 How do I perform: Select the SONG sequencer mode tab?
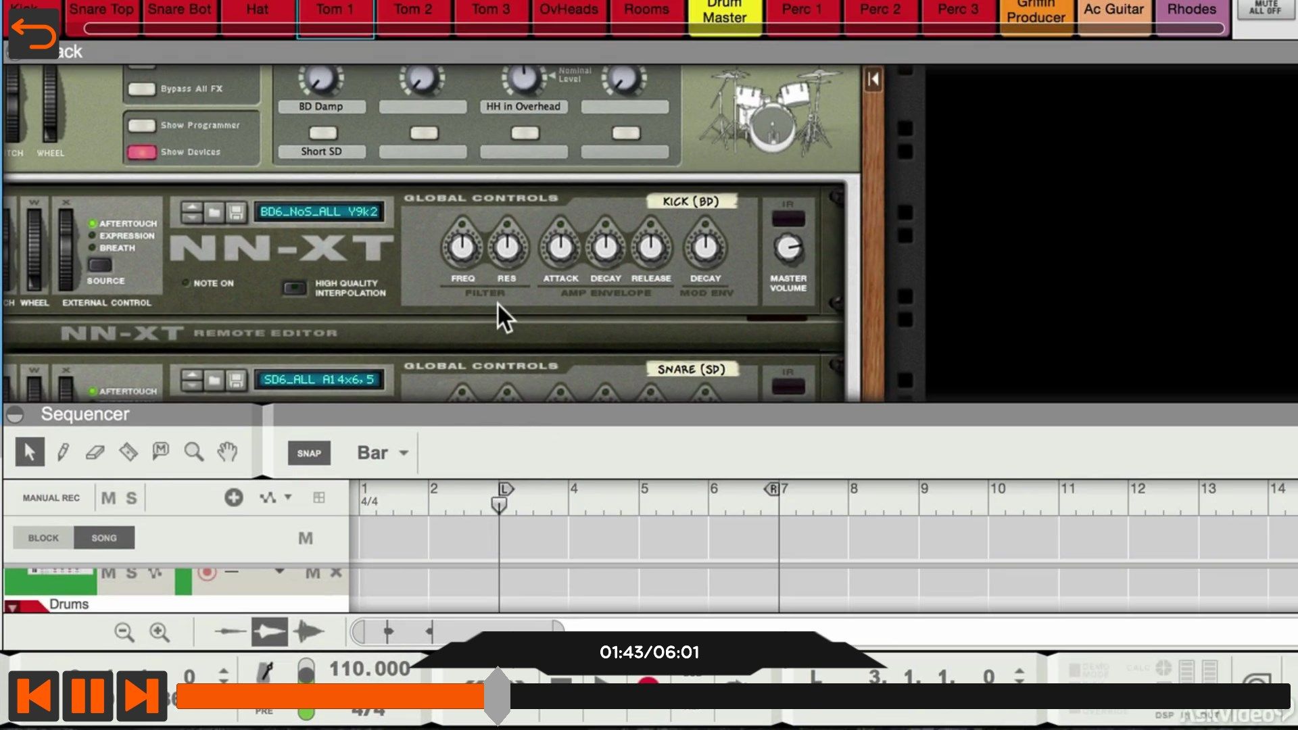(103, 537)
